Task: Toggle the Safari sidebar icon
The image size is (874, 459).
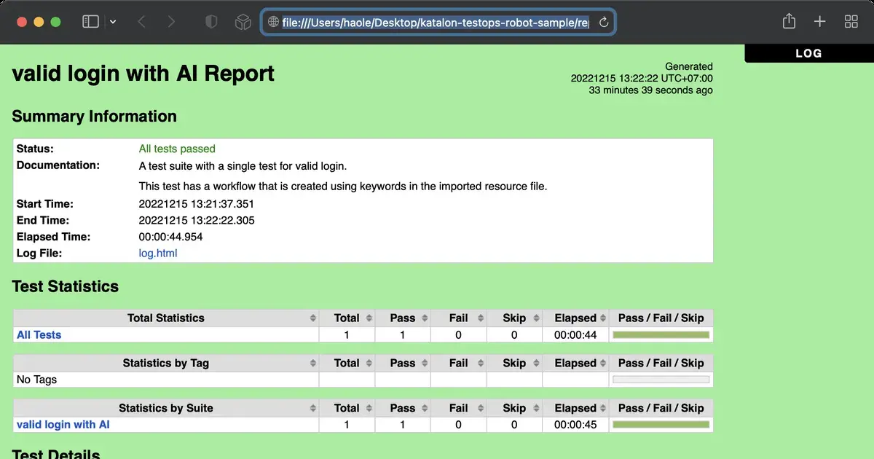Action: pos(90,22)
